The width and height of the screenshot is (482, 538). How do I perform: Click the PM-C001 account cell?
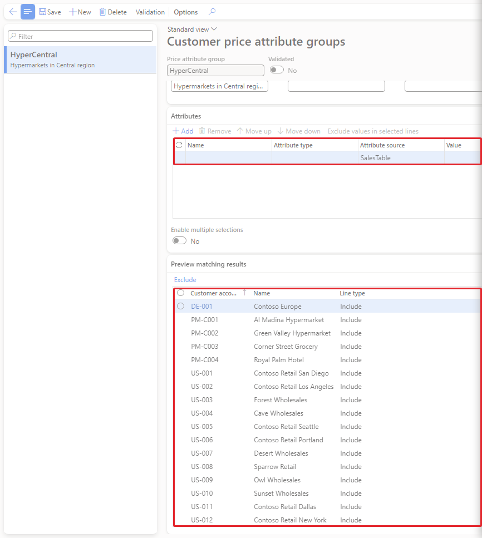(205, 320)
